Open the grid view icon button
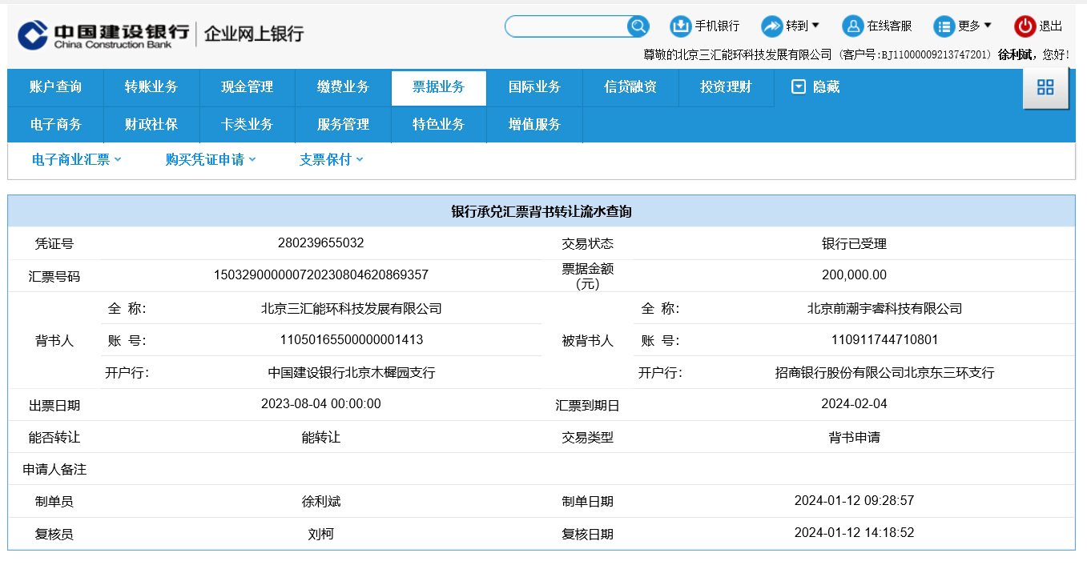The width and height of the screenshot is (1087, 573). [x=1045, y=88]
